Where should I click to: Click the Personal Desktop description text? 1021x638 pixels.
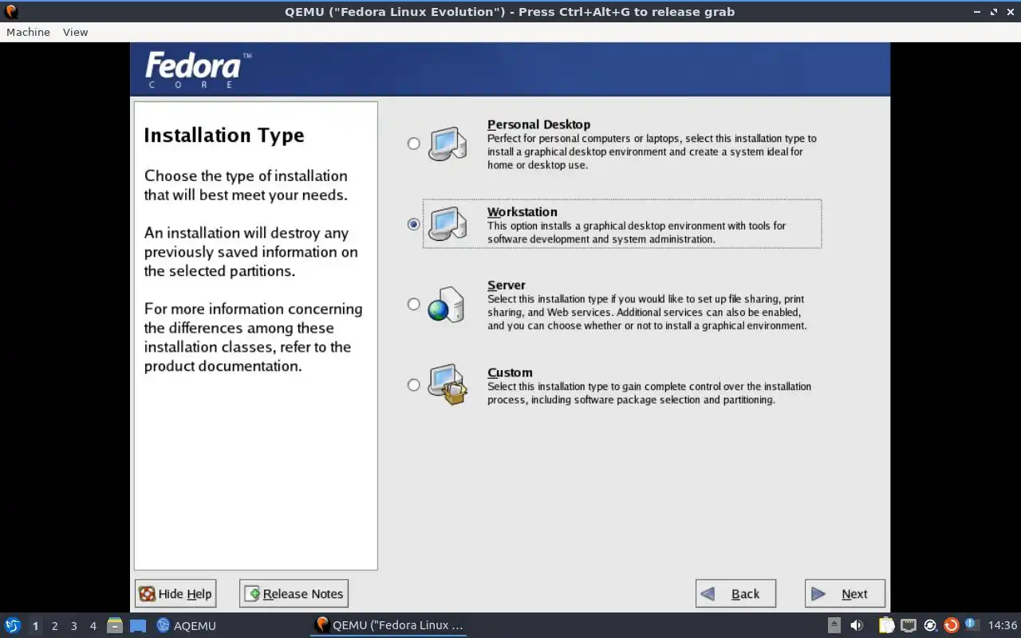[x=652, y=152]
